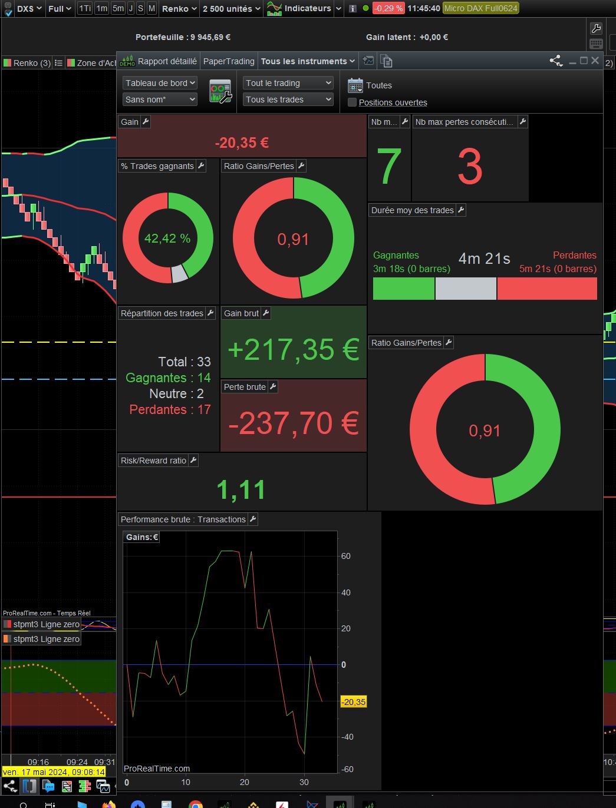
Task: Click the Windows search icon in taskbar
Action: click(23, 804)
